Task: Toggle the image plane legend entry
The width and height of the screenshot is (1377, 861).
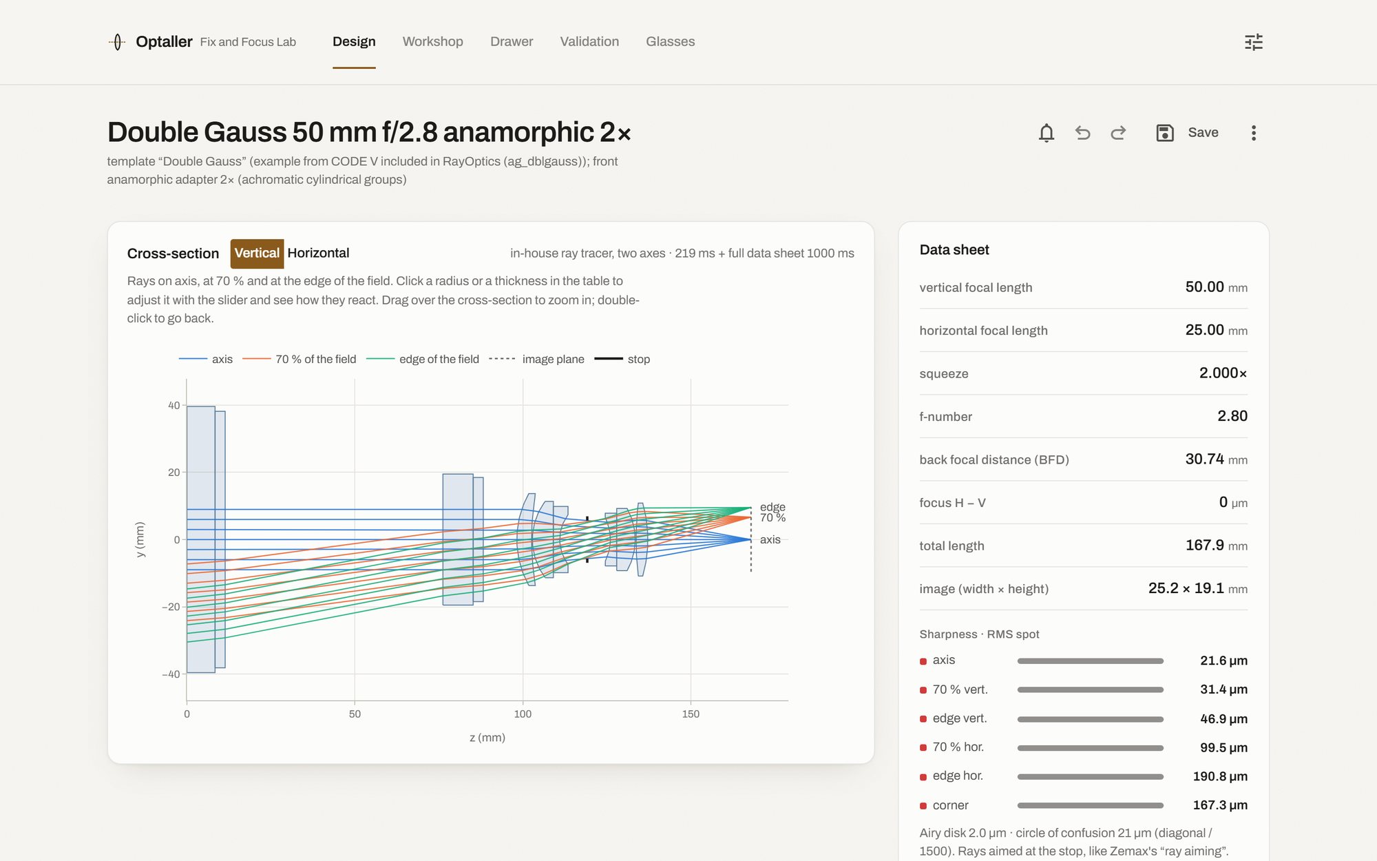Action: click(536, 359)
